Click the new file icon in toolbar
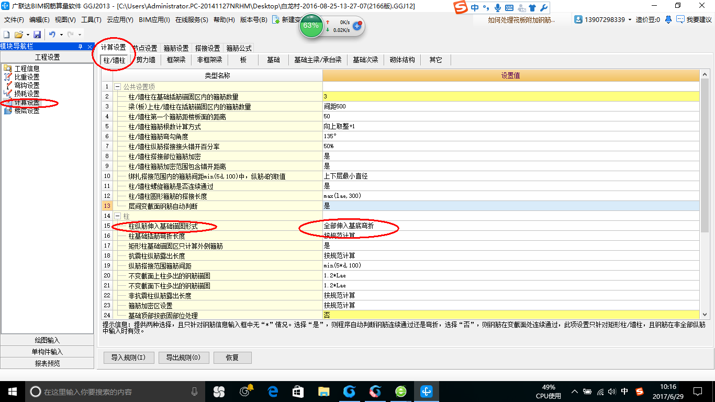Image resolution: width=715 pixels, height=402 pixels. 7,35
